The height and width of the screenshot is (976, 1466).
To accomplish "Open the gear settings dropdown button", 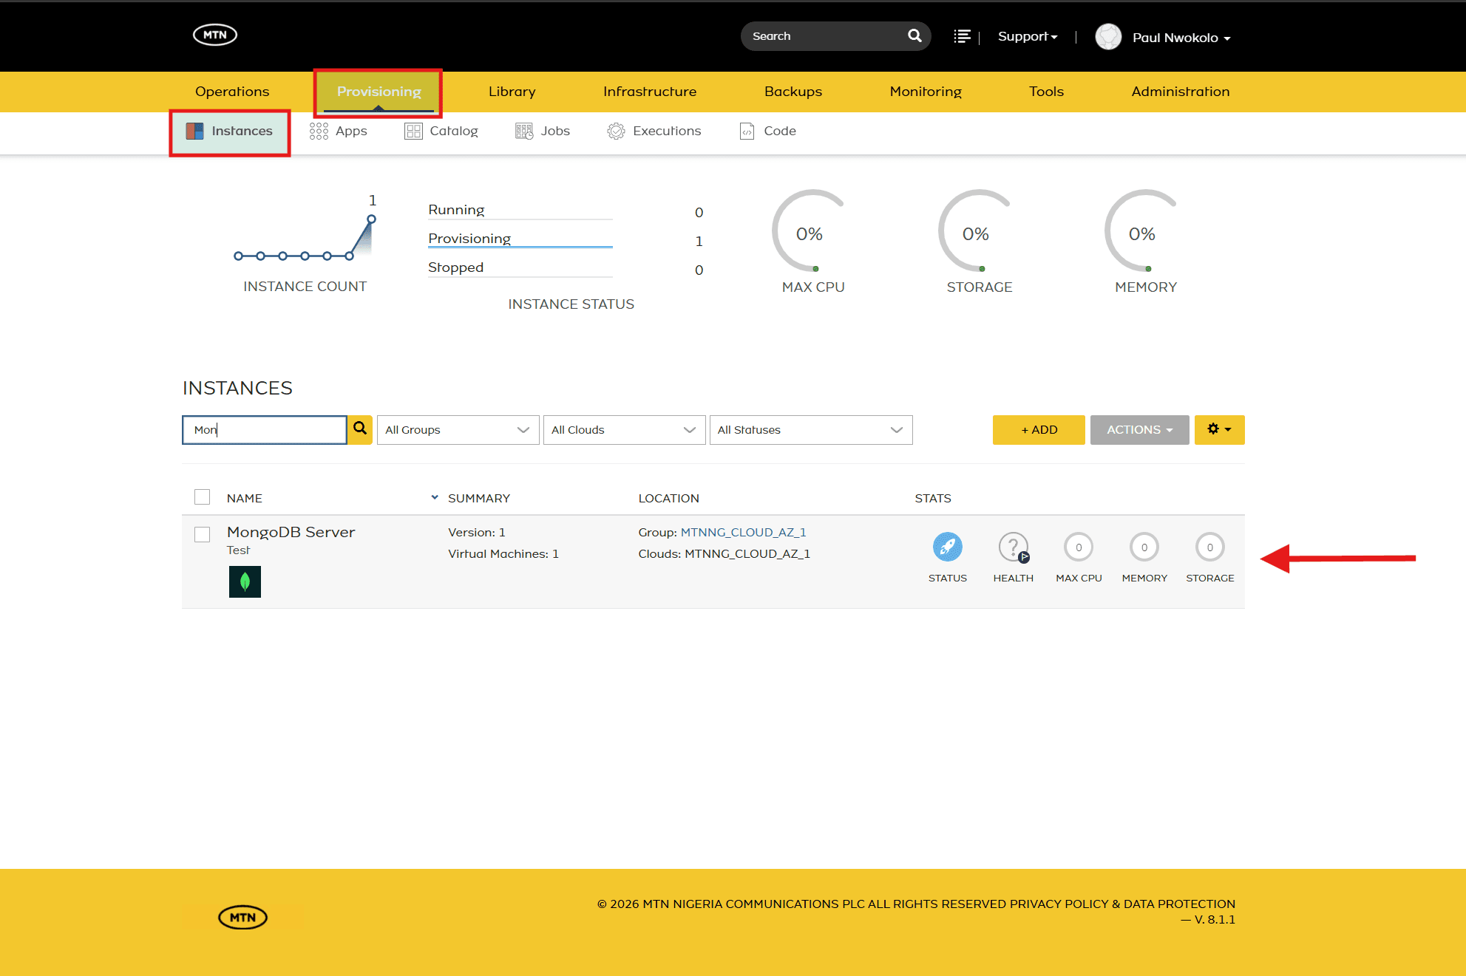I will coord(1220,430).
